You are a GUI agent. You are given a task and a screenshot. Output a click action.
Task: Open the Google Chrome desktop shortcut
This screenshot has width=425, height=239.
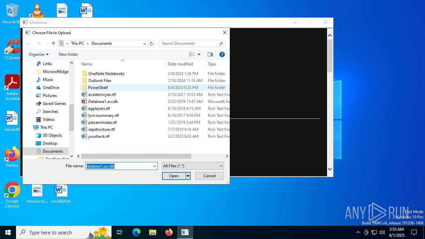click(x=12, y=195)
